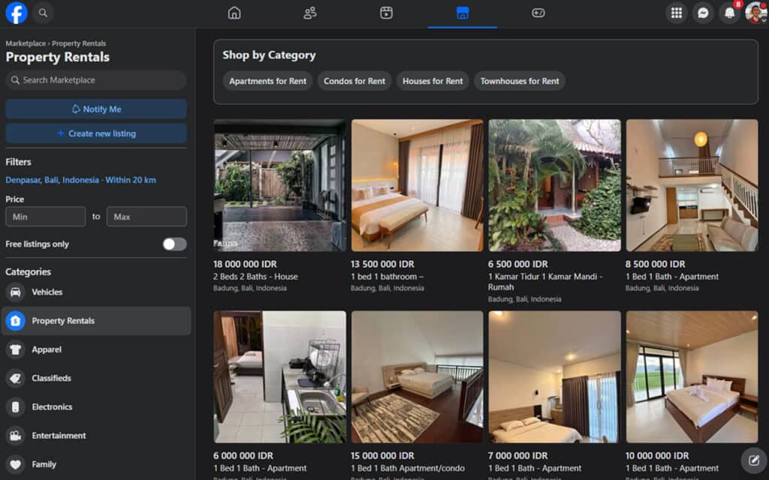
Task: Click the Min price field
Action: 46,217
